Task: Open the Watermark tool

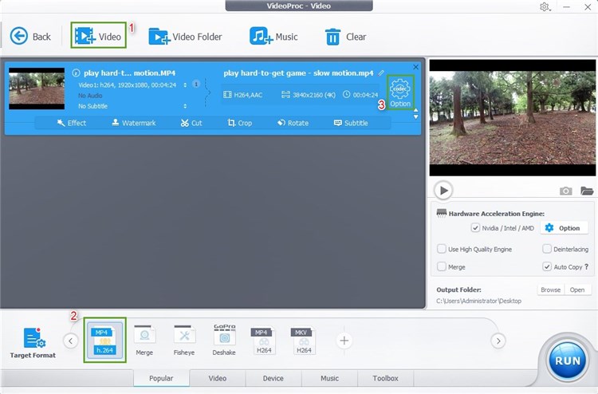Action: tap(134, 123)
